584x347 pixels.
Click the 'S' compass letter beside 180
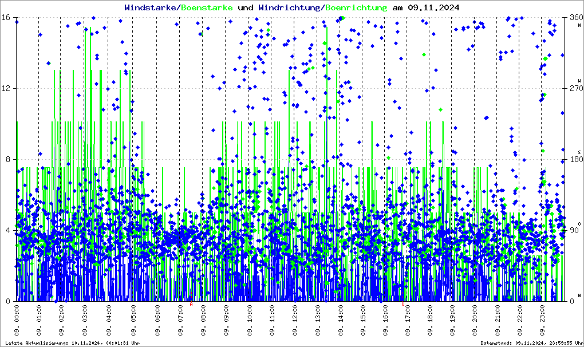(579, 152)
